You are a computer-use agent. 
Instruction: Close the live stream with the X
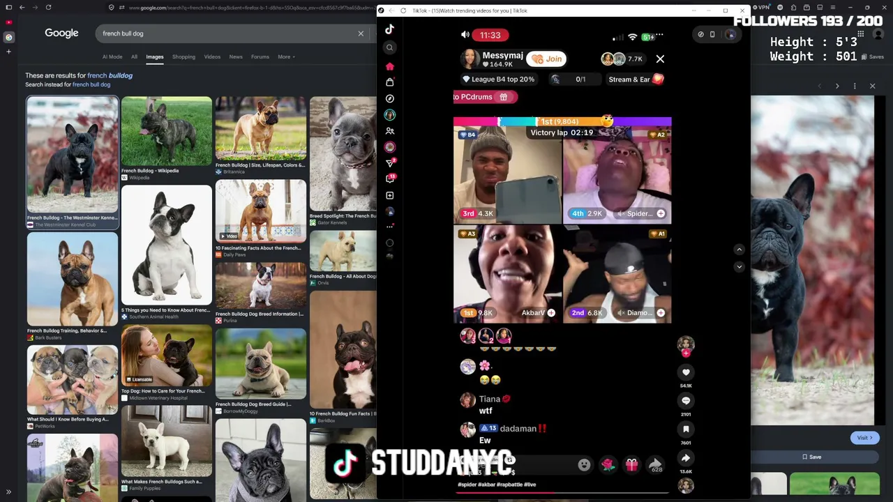coord(660,59)
